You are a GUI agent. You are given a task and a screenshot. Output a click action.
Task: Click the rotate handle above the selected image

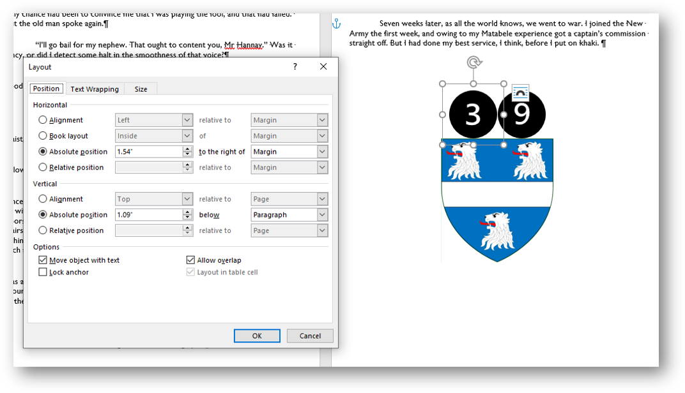473,62
